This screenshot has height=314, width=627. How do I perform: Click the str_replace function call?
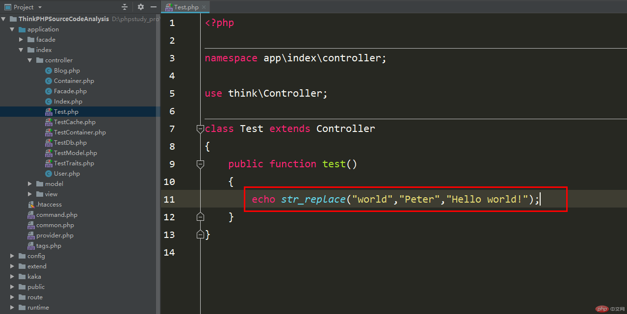point(313,199)
